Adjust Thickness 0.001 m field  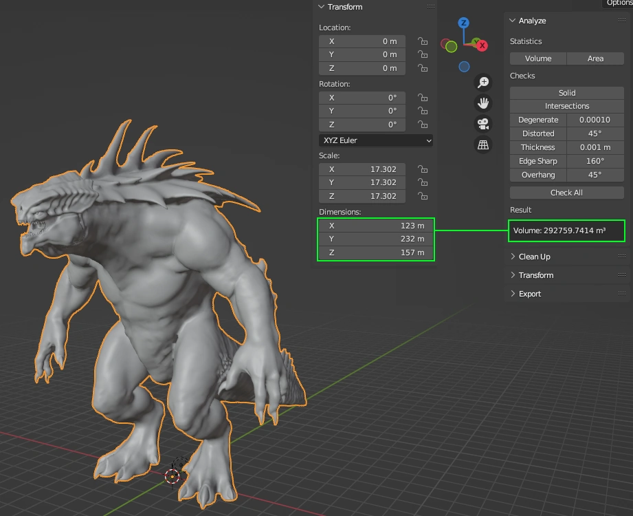595,147
